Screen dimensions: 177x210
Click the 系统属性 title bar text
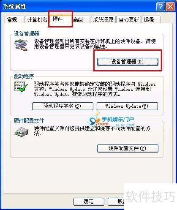[15, 6]
